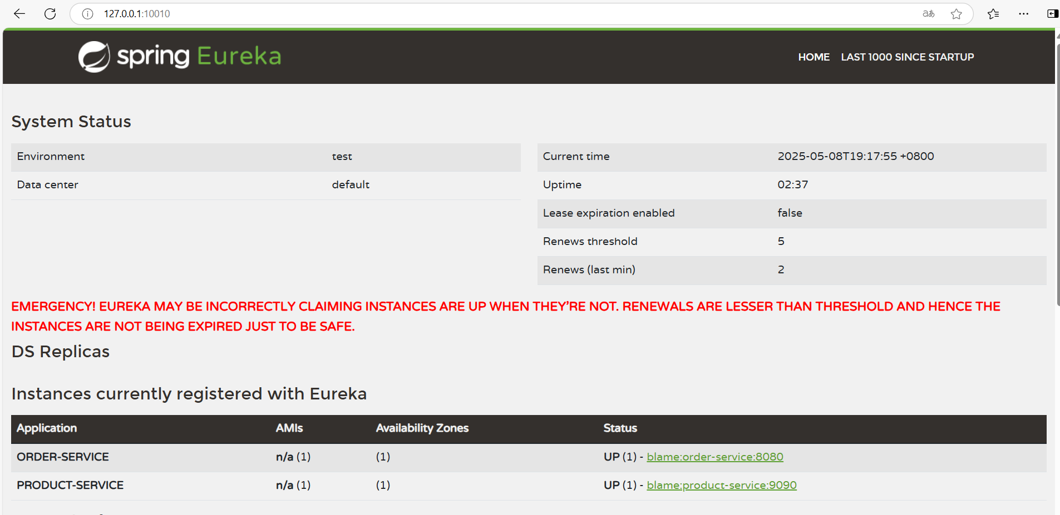Click the Status column header
The width and height of the screenshot is (1060, 515).
pyautogui.click(x=620, y=428)
